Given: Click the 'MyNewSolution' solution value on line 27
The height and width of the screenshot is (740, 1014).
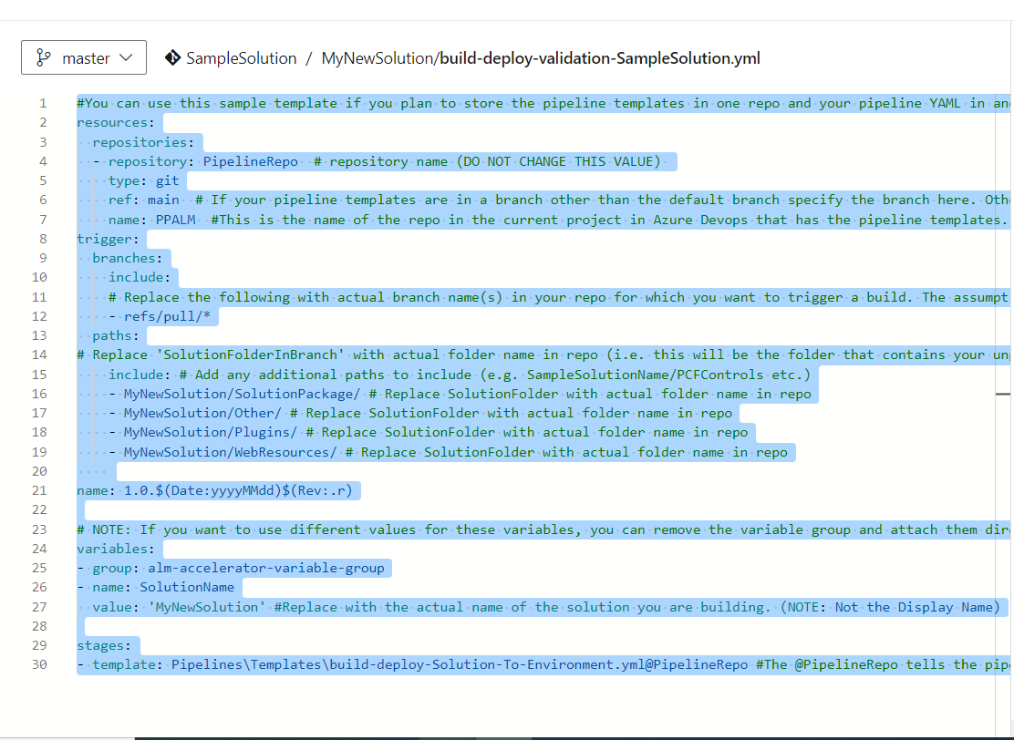Looking at the screenshot, I should click(x=208, y=607).
